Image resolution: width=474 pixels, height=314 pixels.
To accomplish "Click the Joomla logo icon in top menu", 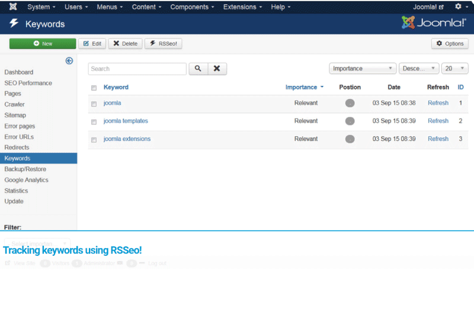I will [12, 7].
